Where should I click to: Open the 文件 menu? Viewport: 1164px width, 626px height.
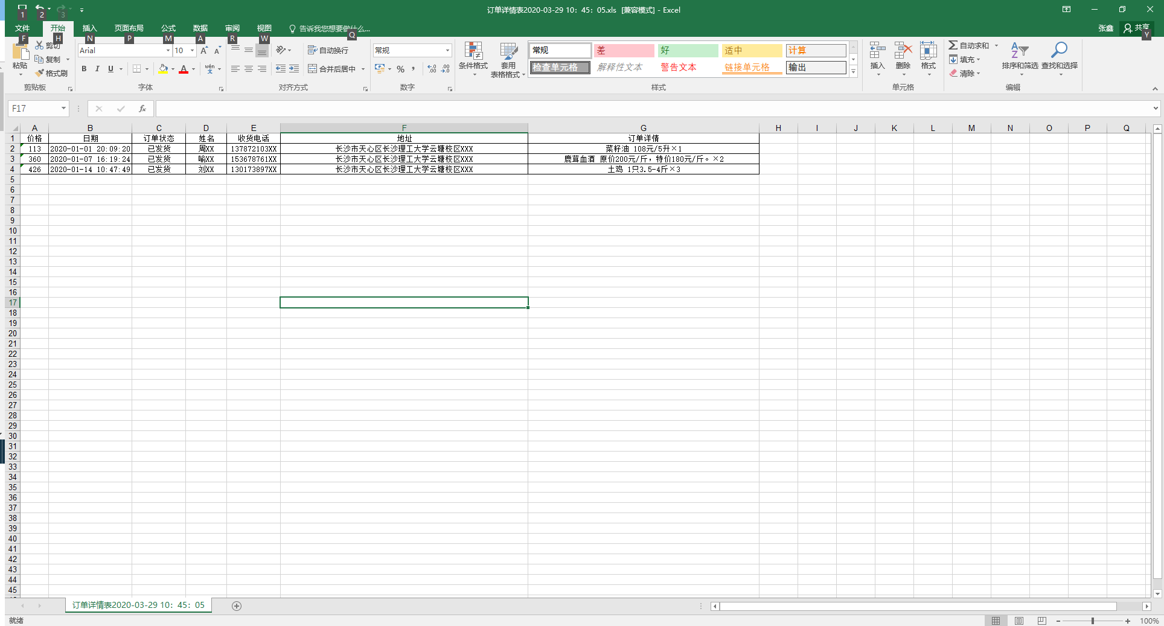coord(23,28)
